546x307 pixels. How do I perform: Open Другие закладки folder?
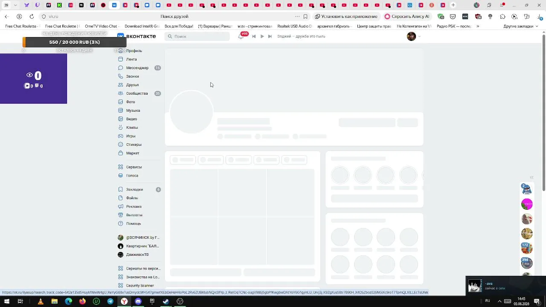point(520,26)
